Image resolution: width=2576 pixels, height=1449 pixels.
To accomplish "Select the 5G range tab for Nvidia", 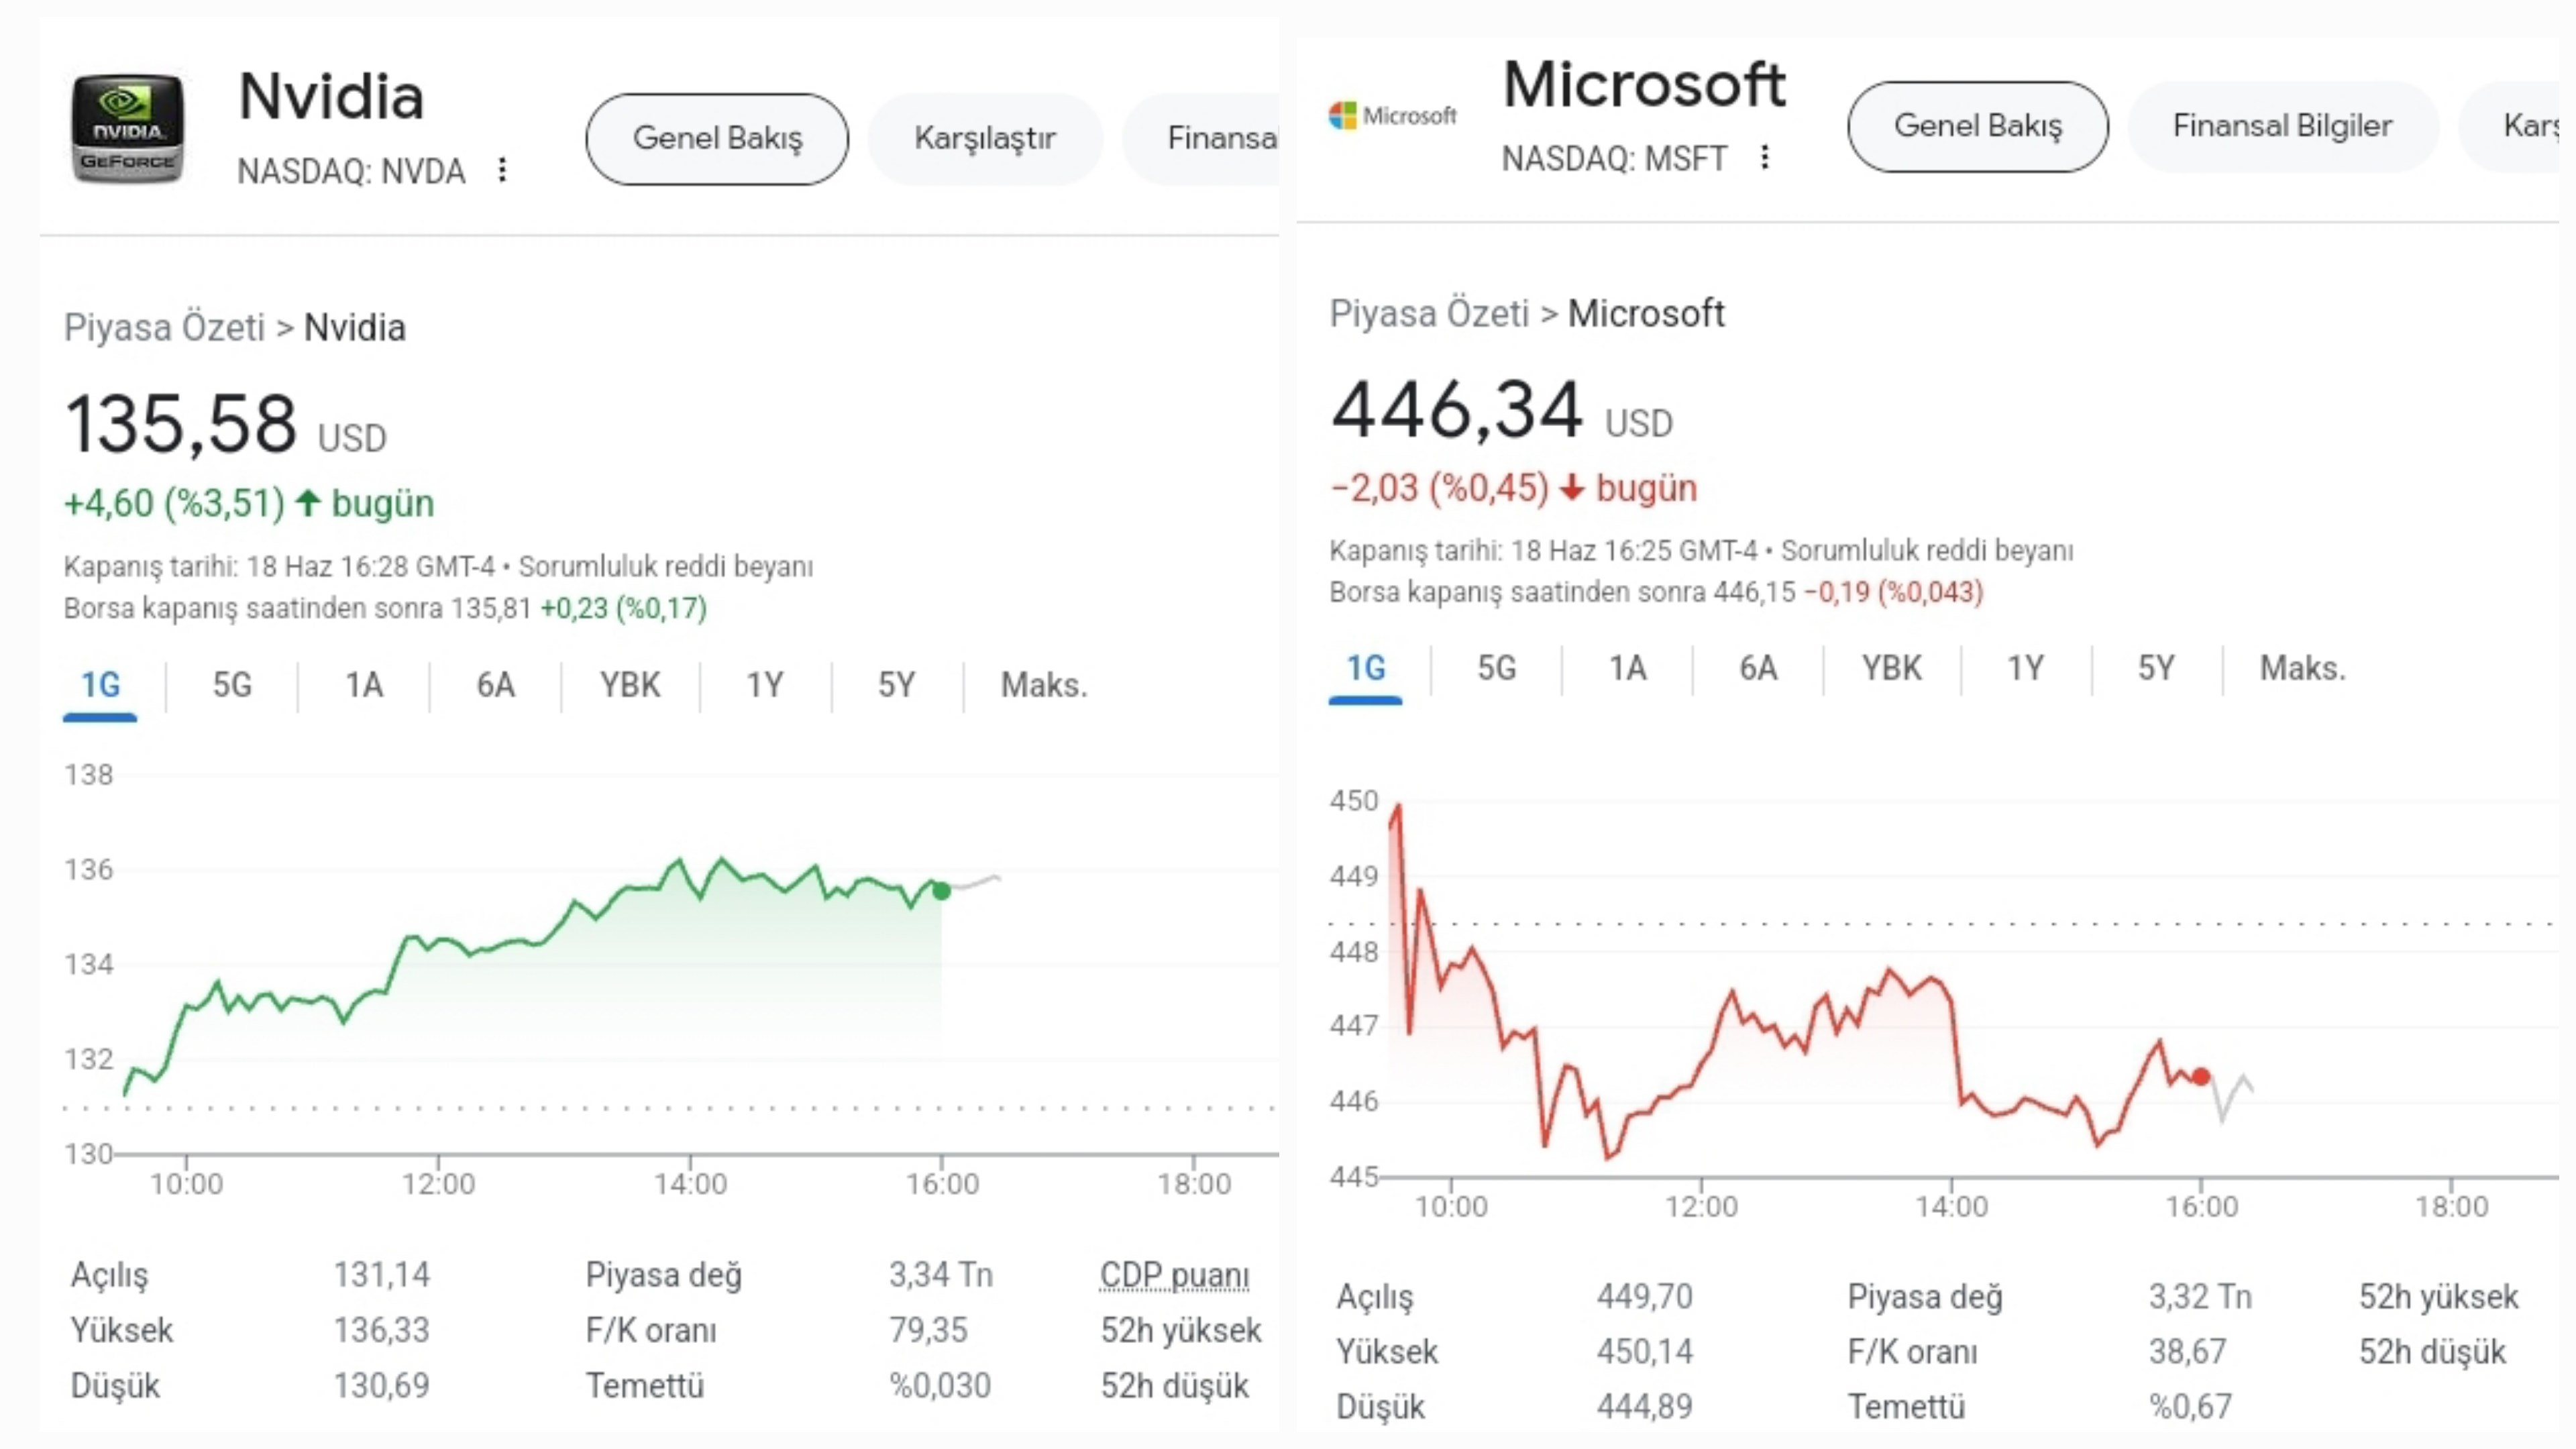I will 232,686.
